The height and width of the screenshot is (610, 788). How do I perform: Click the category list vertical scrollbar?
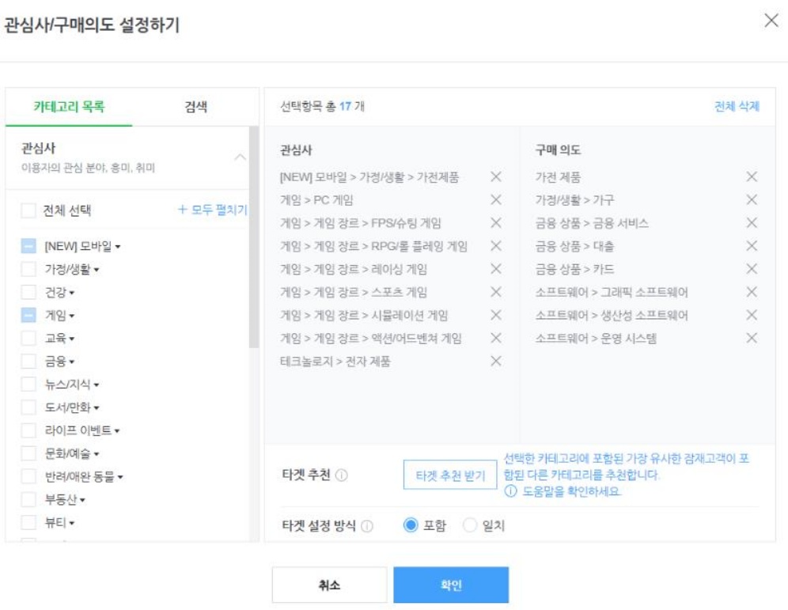coord(254,237)
